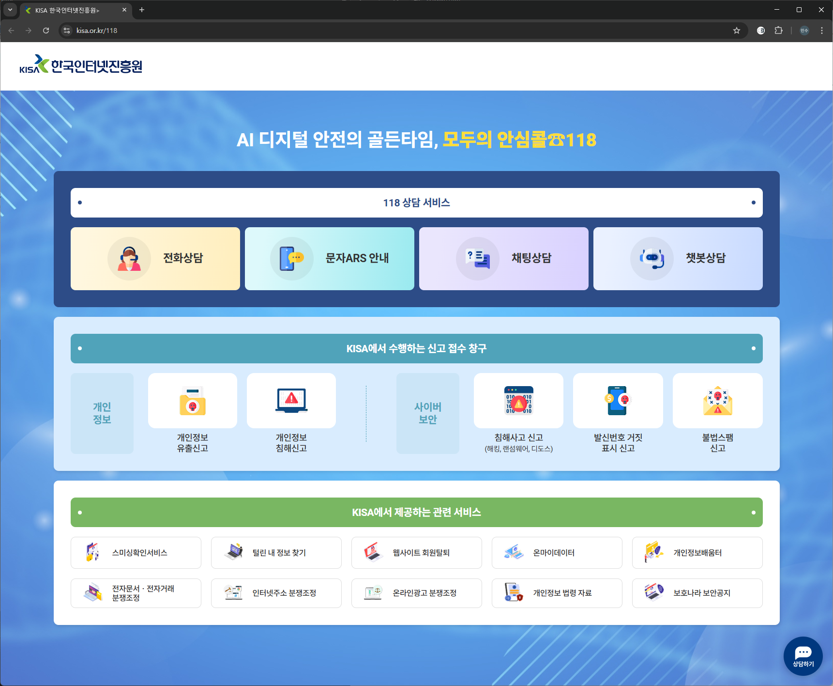Click the KISA 한국인터넷진흥원 logo

pyautogui.click(x=81, y=65)
